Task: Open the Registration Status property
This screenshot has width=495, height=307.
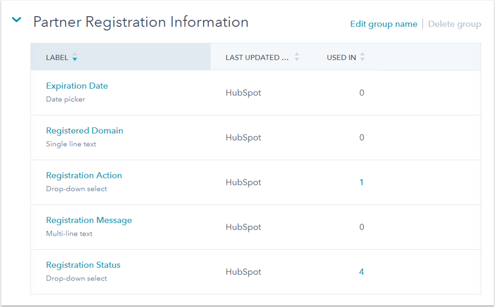Action: (83, 266)
